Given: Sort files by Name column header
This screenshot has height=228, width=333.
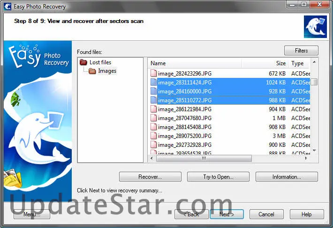Looking at the screenshot, I should tap(195, 63).
